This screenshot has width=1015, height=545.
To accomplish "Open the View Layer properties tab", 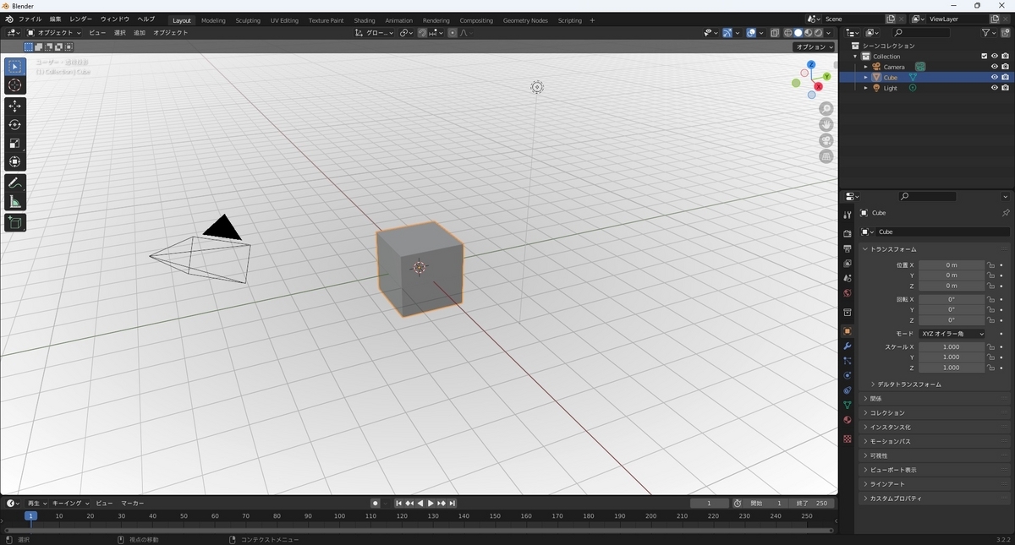I will tap(847, 264).
